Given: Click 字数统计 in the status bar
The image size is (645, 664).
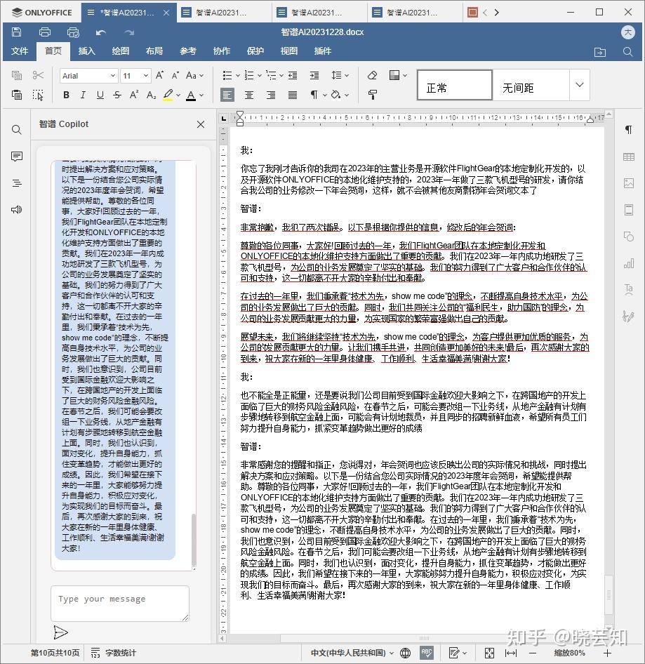Looking at the screenshot, I should pos(114,653).
